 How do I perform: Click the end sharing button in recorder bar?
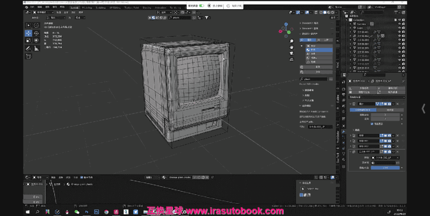(234, 6)
